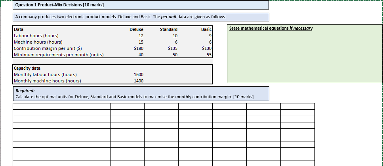The image size is (383, 166).
Task: Select Deluxe labour hours value 12
Action: coord(141,36)
